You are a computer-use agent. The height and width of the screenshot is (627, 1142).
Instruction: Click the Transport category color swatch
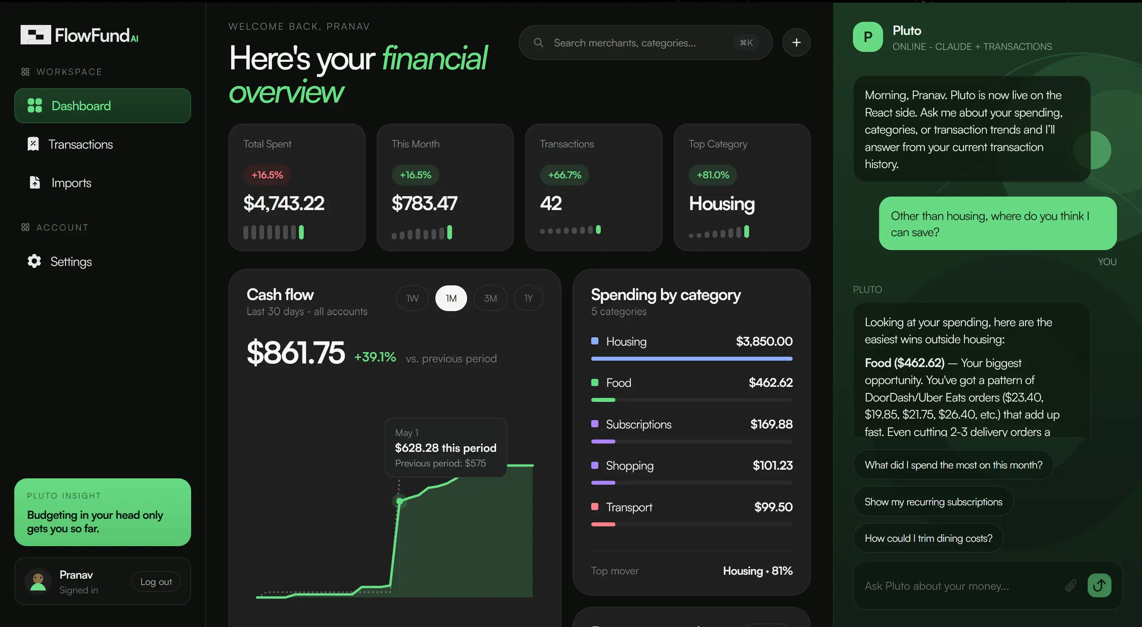click(595, 507)
